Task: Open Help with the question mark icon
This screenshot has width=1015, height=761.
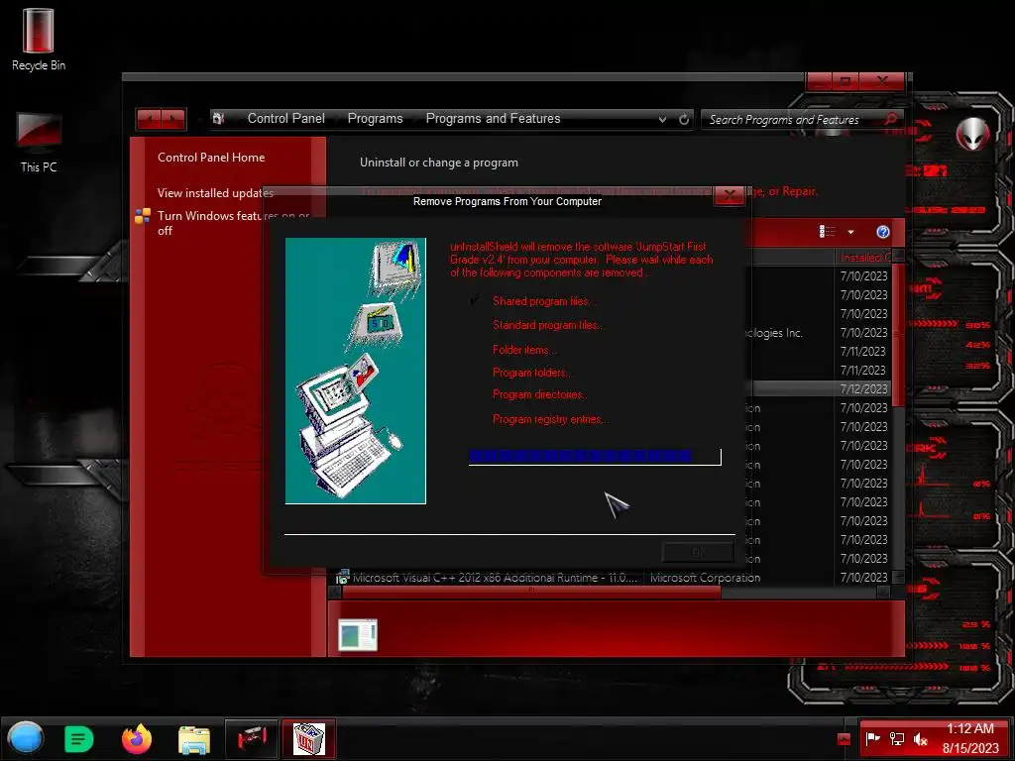Action: [883, 232]
